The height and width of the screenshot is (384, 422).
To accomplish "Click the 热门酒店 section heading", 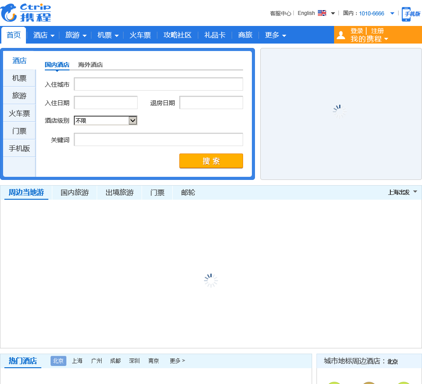I will pos(23,361).
